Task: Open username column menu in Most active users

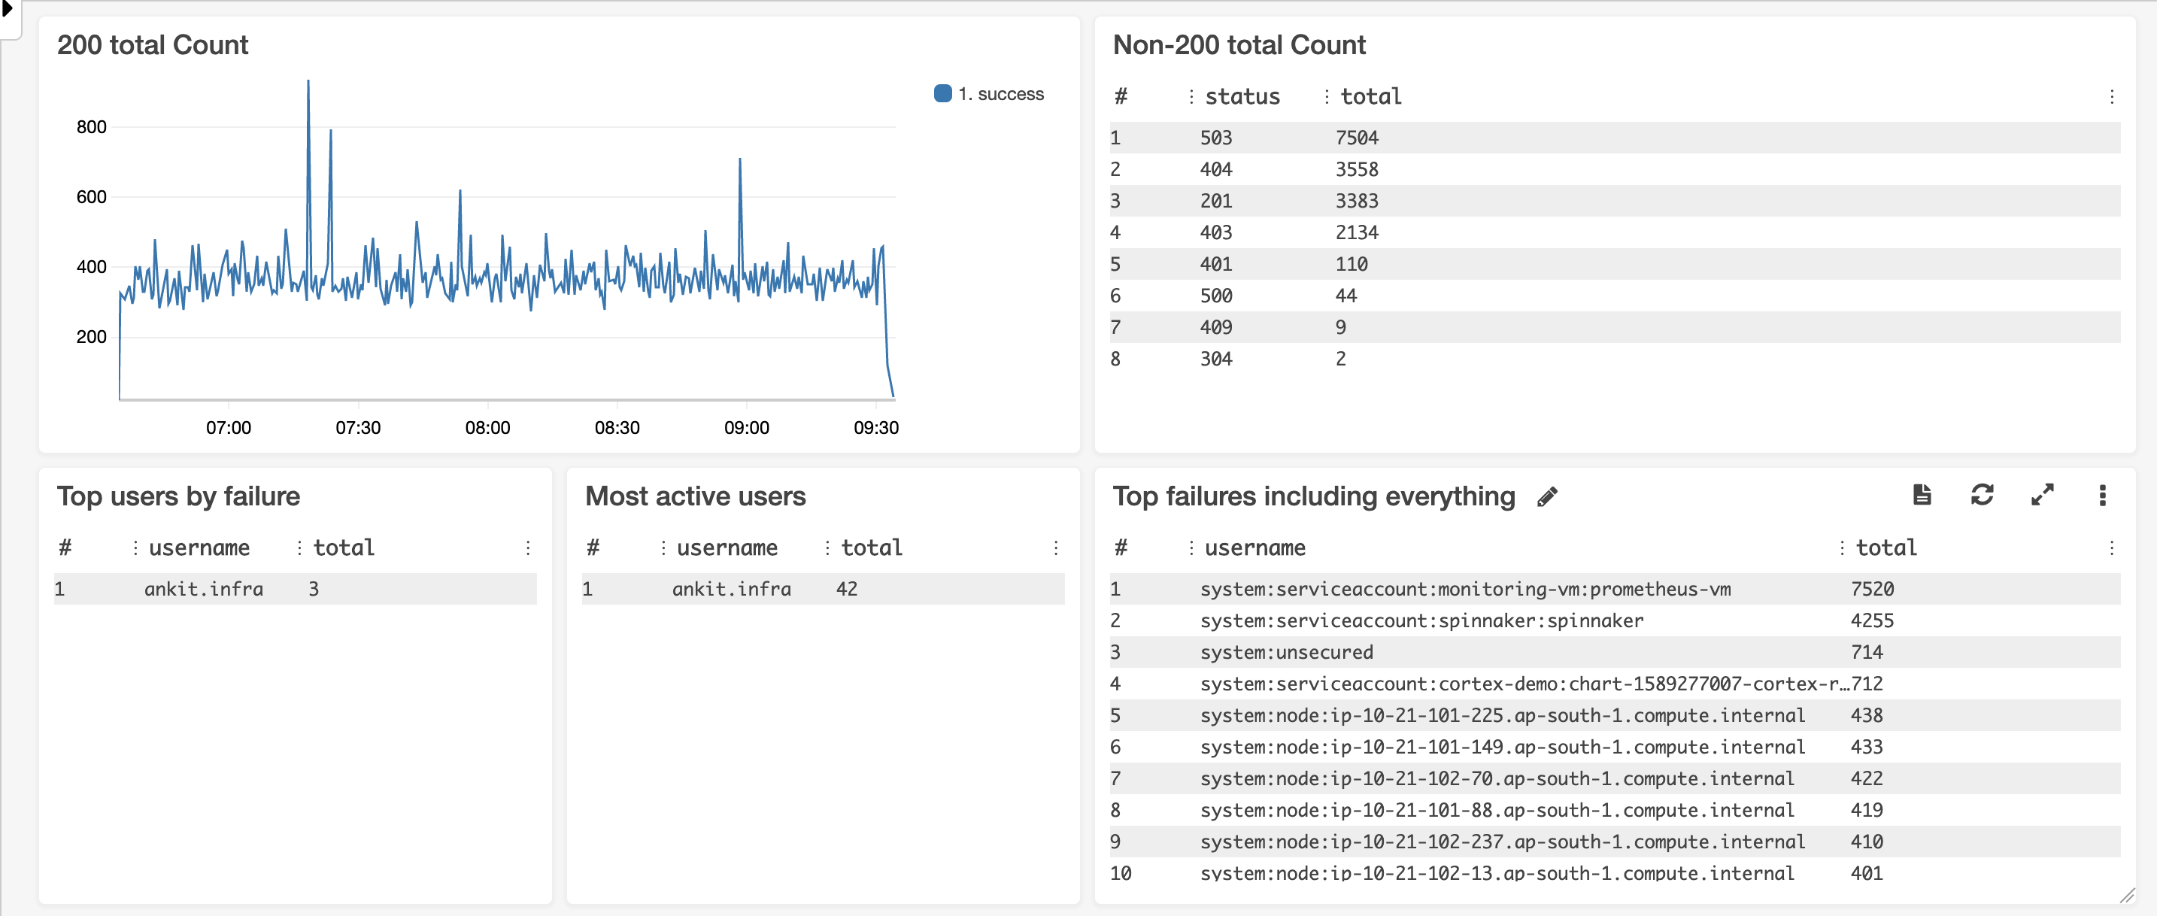Action: click(x=663, y=547)
